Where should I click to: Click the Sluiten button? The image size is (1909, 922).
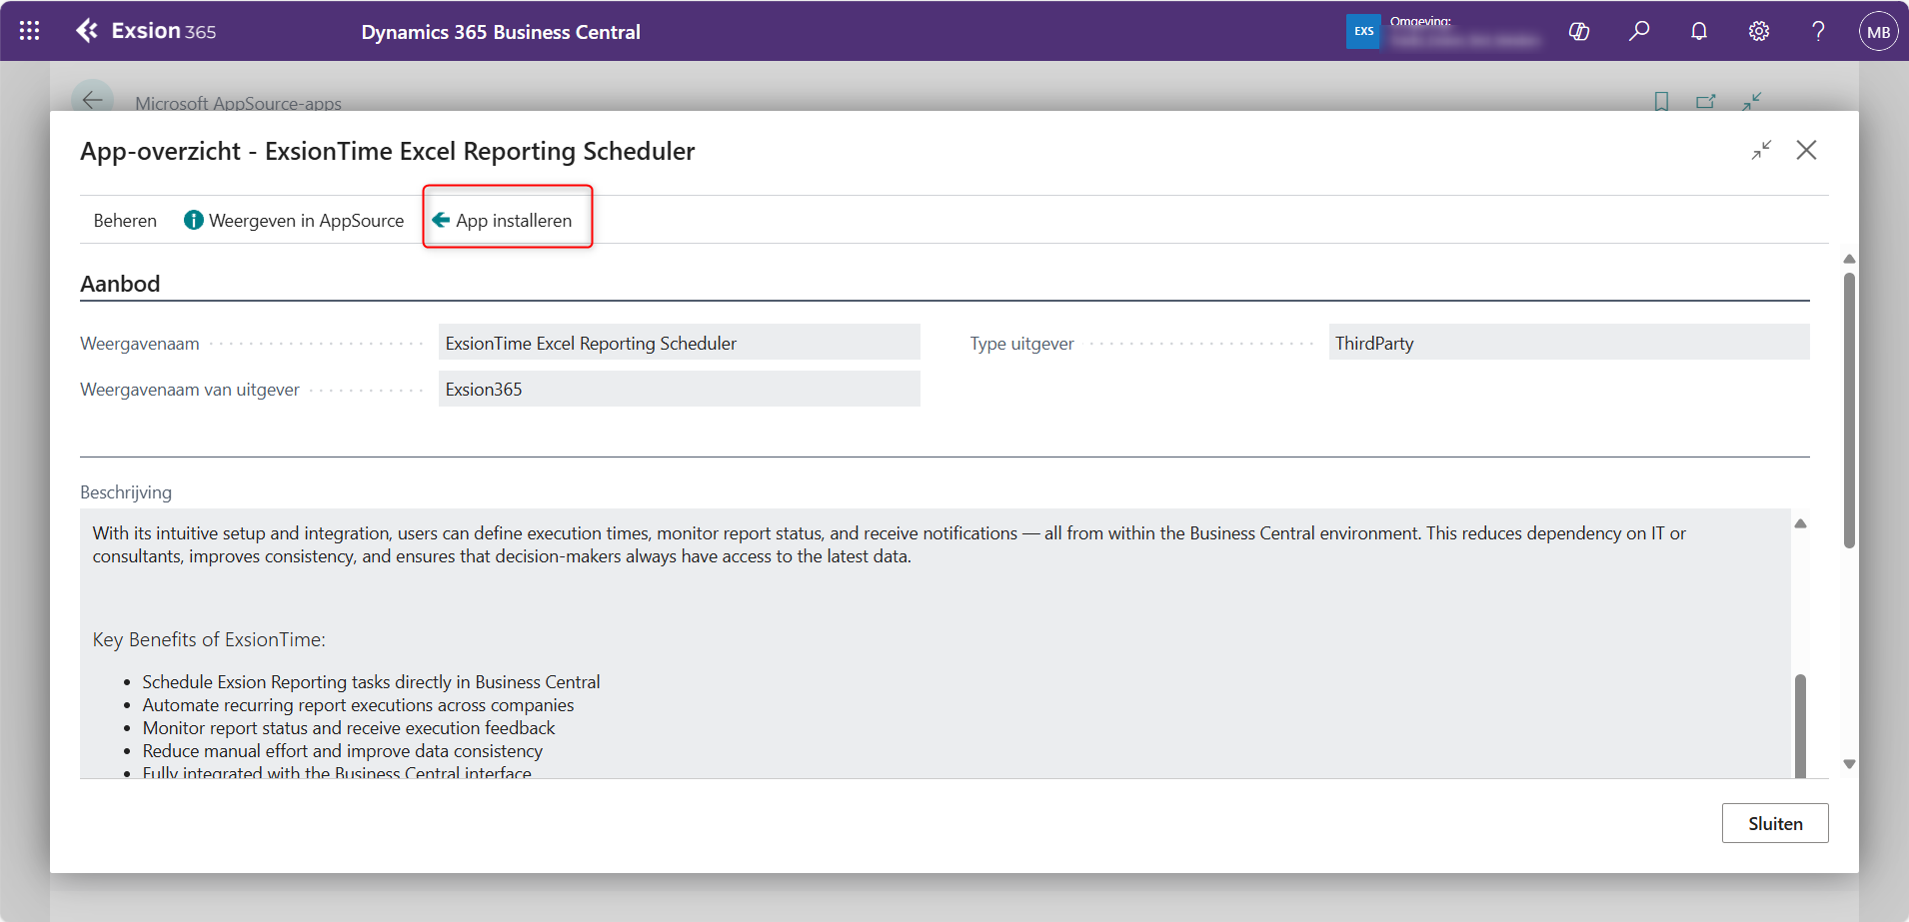1775,823
